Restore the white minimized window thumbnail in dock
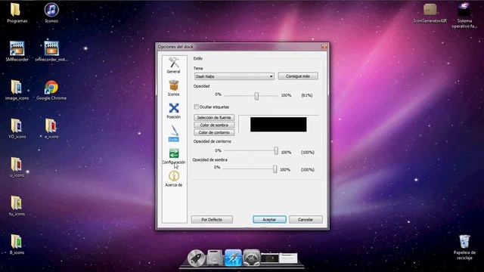Screen dimensions: 484x272 288,258
